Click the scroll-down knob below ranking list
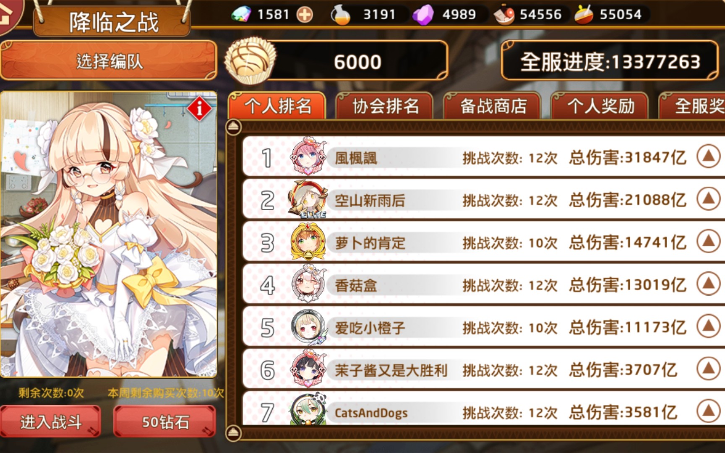The image size is (725, 453). click(x=234, y=432)
